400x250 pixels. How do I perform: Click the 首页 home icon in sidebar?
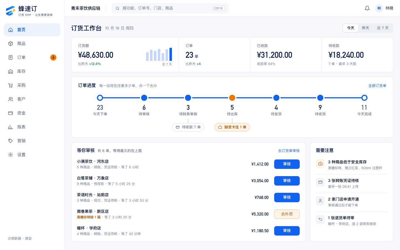tap(11, 30)
